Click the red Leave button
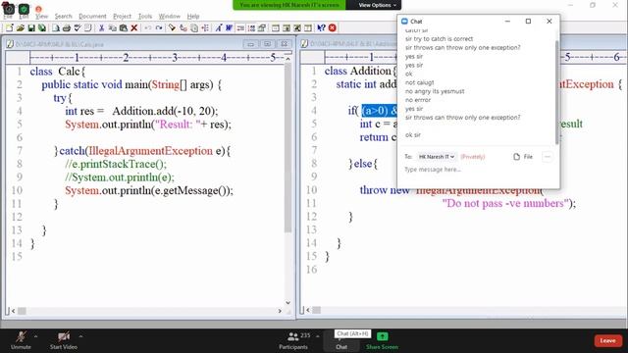The image size is (628, 353). tap(608, 341)
